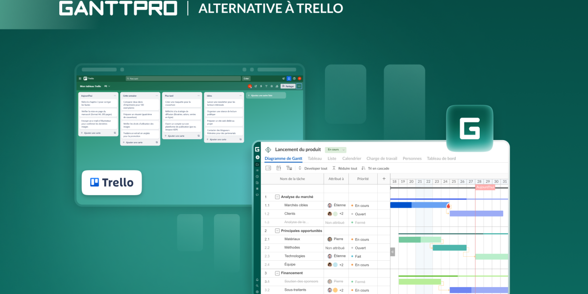
Task: Collapse the Financement task group
Action: pyautogui.click(x=277, y=273)
